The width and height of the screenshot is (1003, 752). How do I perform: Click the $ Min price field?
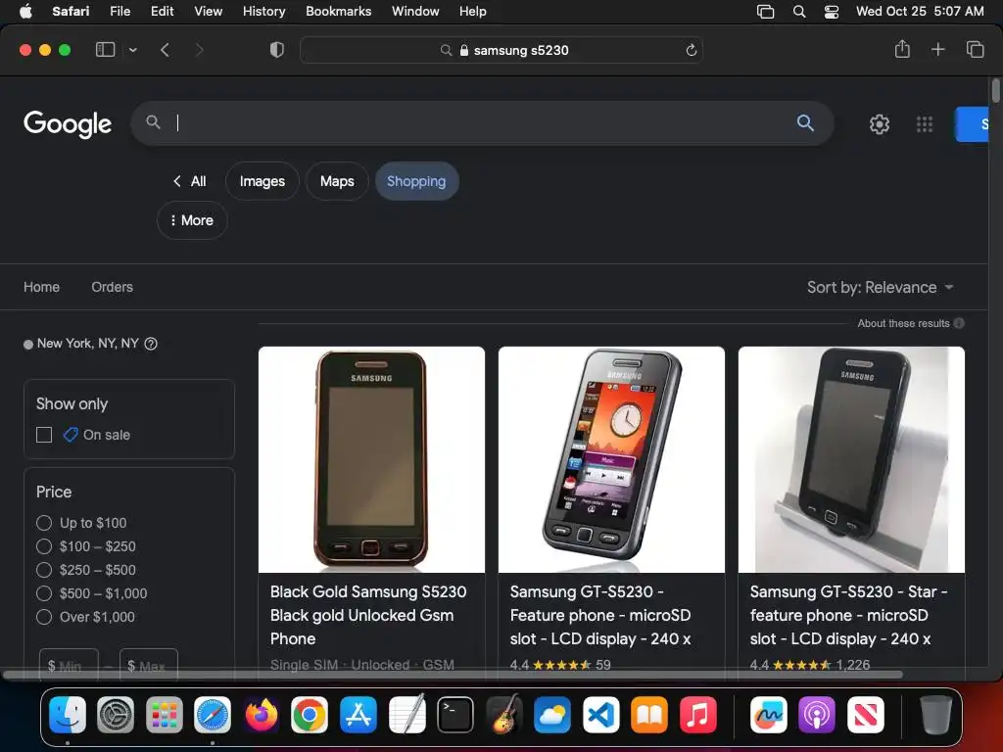(70, 665)
